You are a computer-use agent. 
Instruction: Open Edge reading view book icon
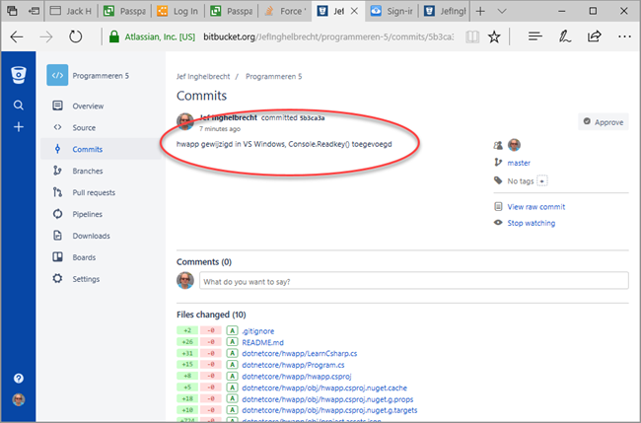[x=473, y=36]
